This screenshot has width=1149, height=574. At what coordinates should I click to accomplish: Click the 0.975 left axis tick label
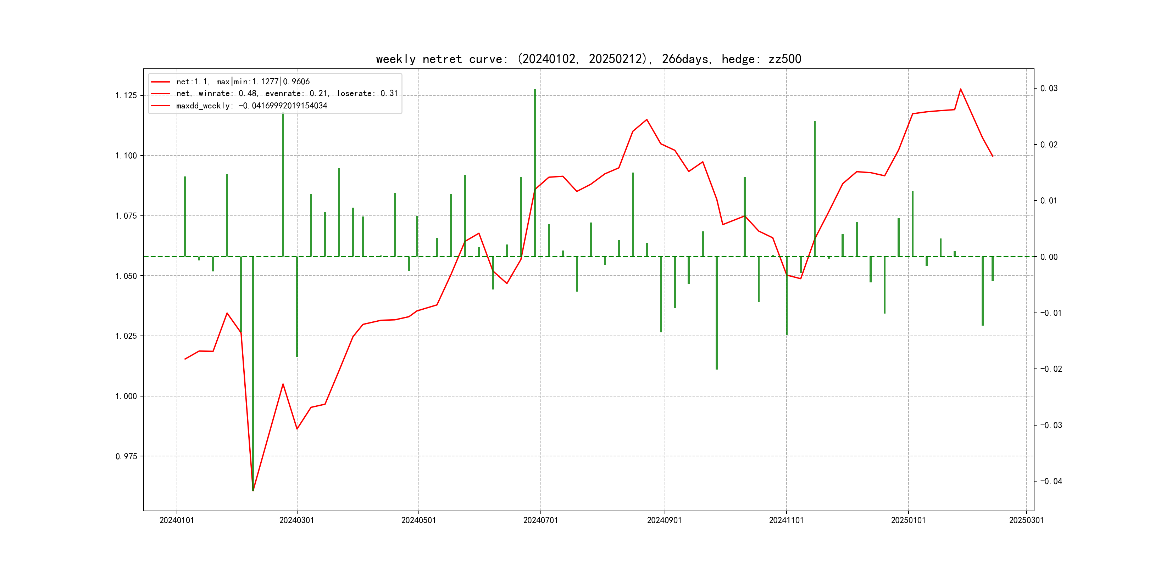[x=126, y=456]
